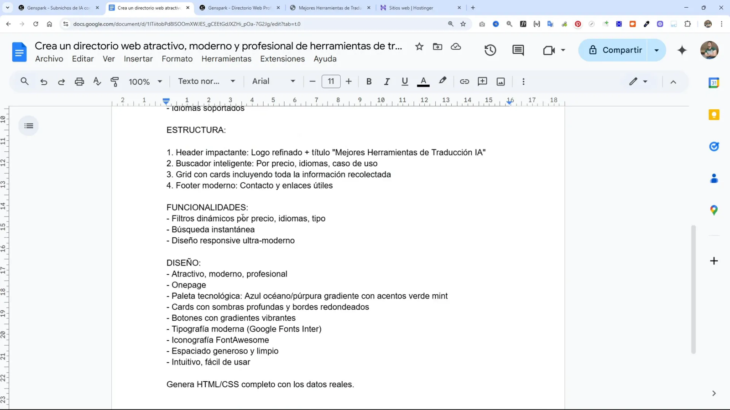730x410 pixels.
Task: Open the version history clock icon
Action: tap(490, 50)
